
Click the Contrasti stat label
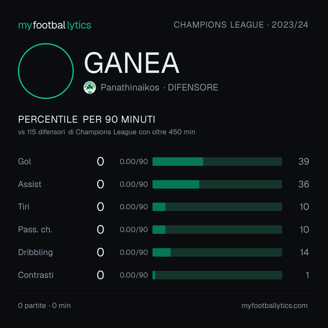(x=36, y=275)
